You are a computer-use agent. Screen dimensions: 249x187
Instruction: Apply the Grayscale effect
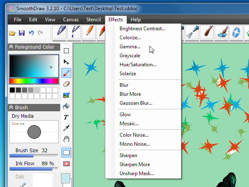tap(130, 56)
